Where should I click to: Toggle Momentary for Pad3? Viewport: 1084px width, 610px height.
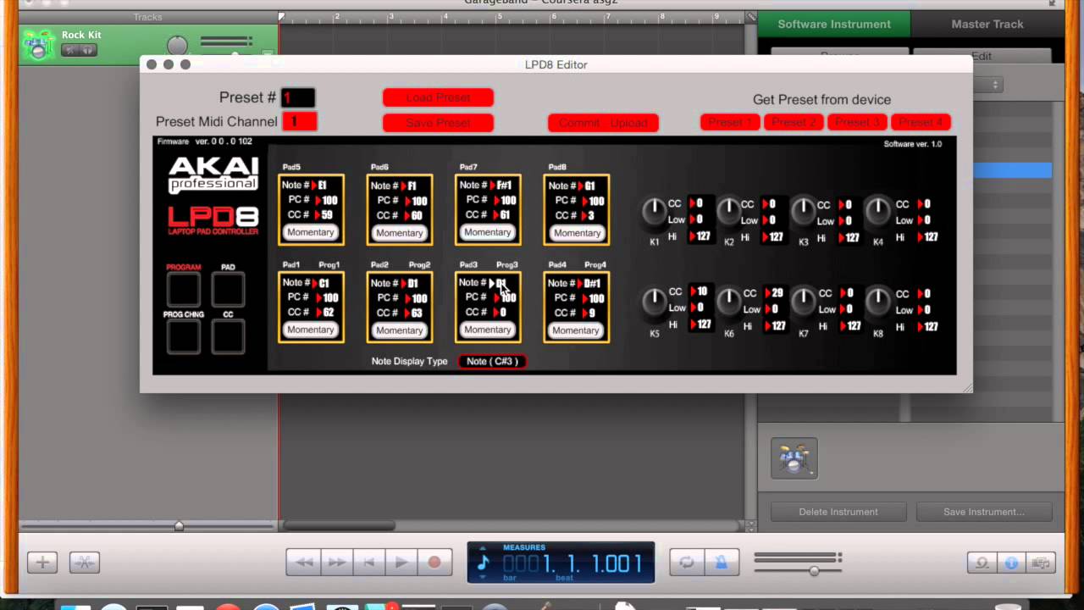pos(488,330)
